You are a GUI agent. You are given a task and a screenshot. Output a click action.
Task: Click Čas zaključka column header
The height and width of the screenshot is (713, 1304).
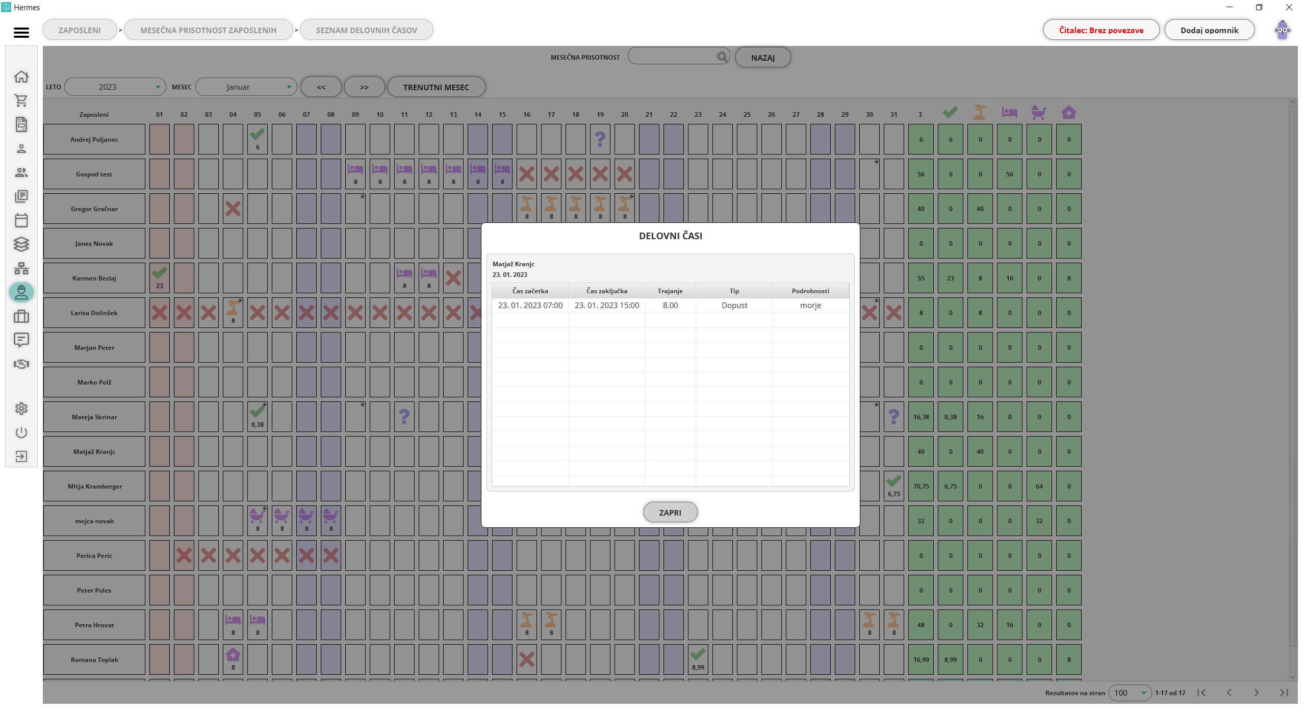606,291
